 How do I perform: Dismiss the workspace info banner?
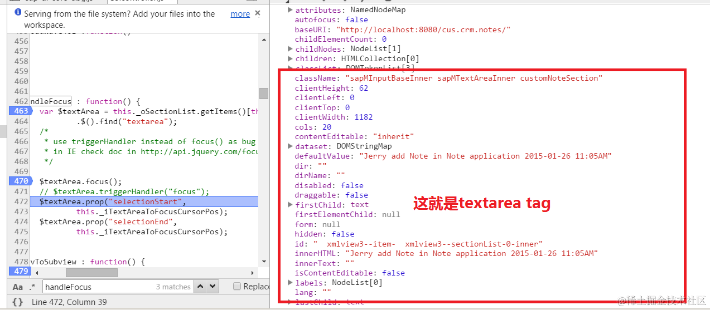257,13
